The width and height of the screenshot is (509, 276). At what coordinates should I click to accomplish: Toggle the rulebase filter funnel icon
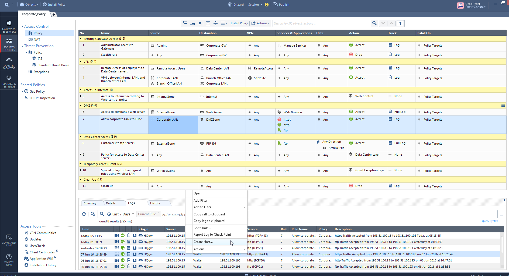point(400,23)
